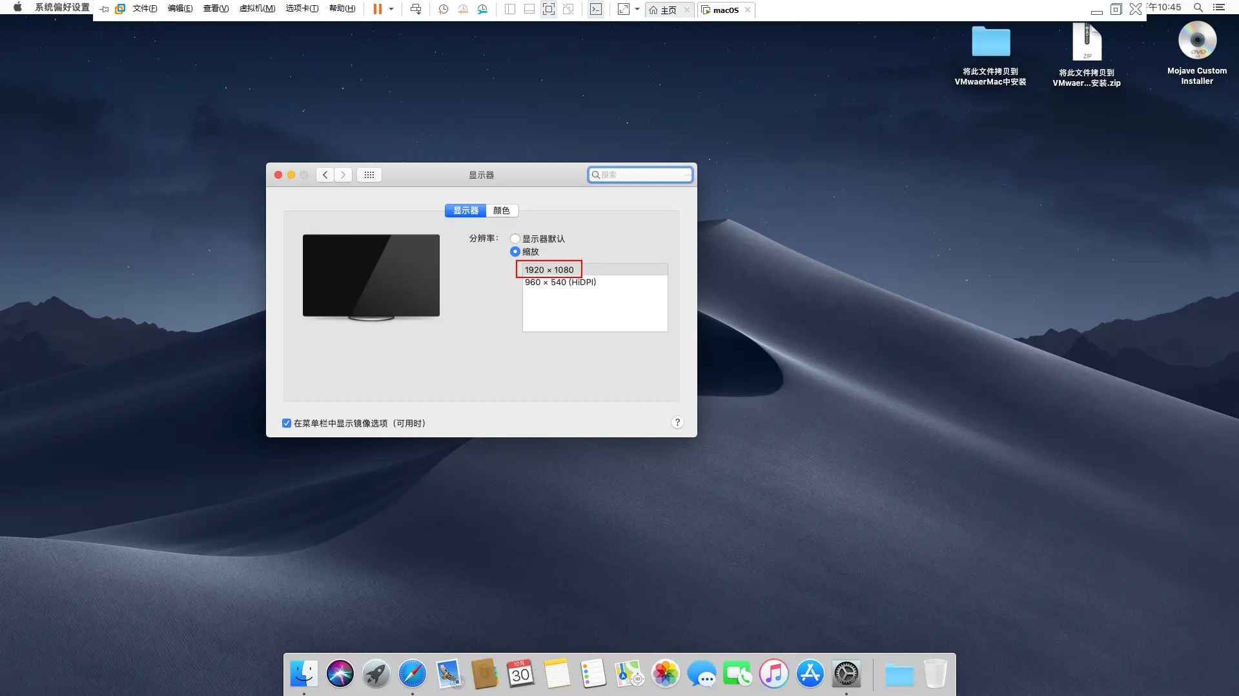Open Safari from the Dock
This screenshot has height=696, width=1239.
click(412, 674)
